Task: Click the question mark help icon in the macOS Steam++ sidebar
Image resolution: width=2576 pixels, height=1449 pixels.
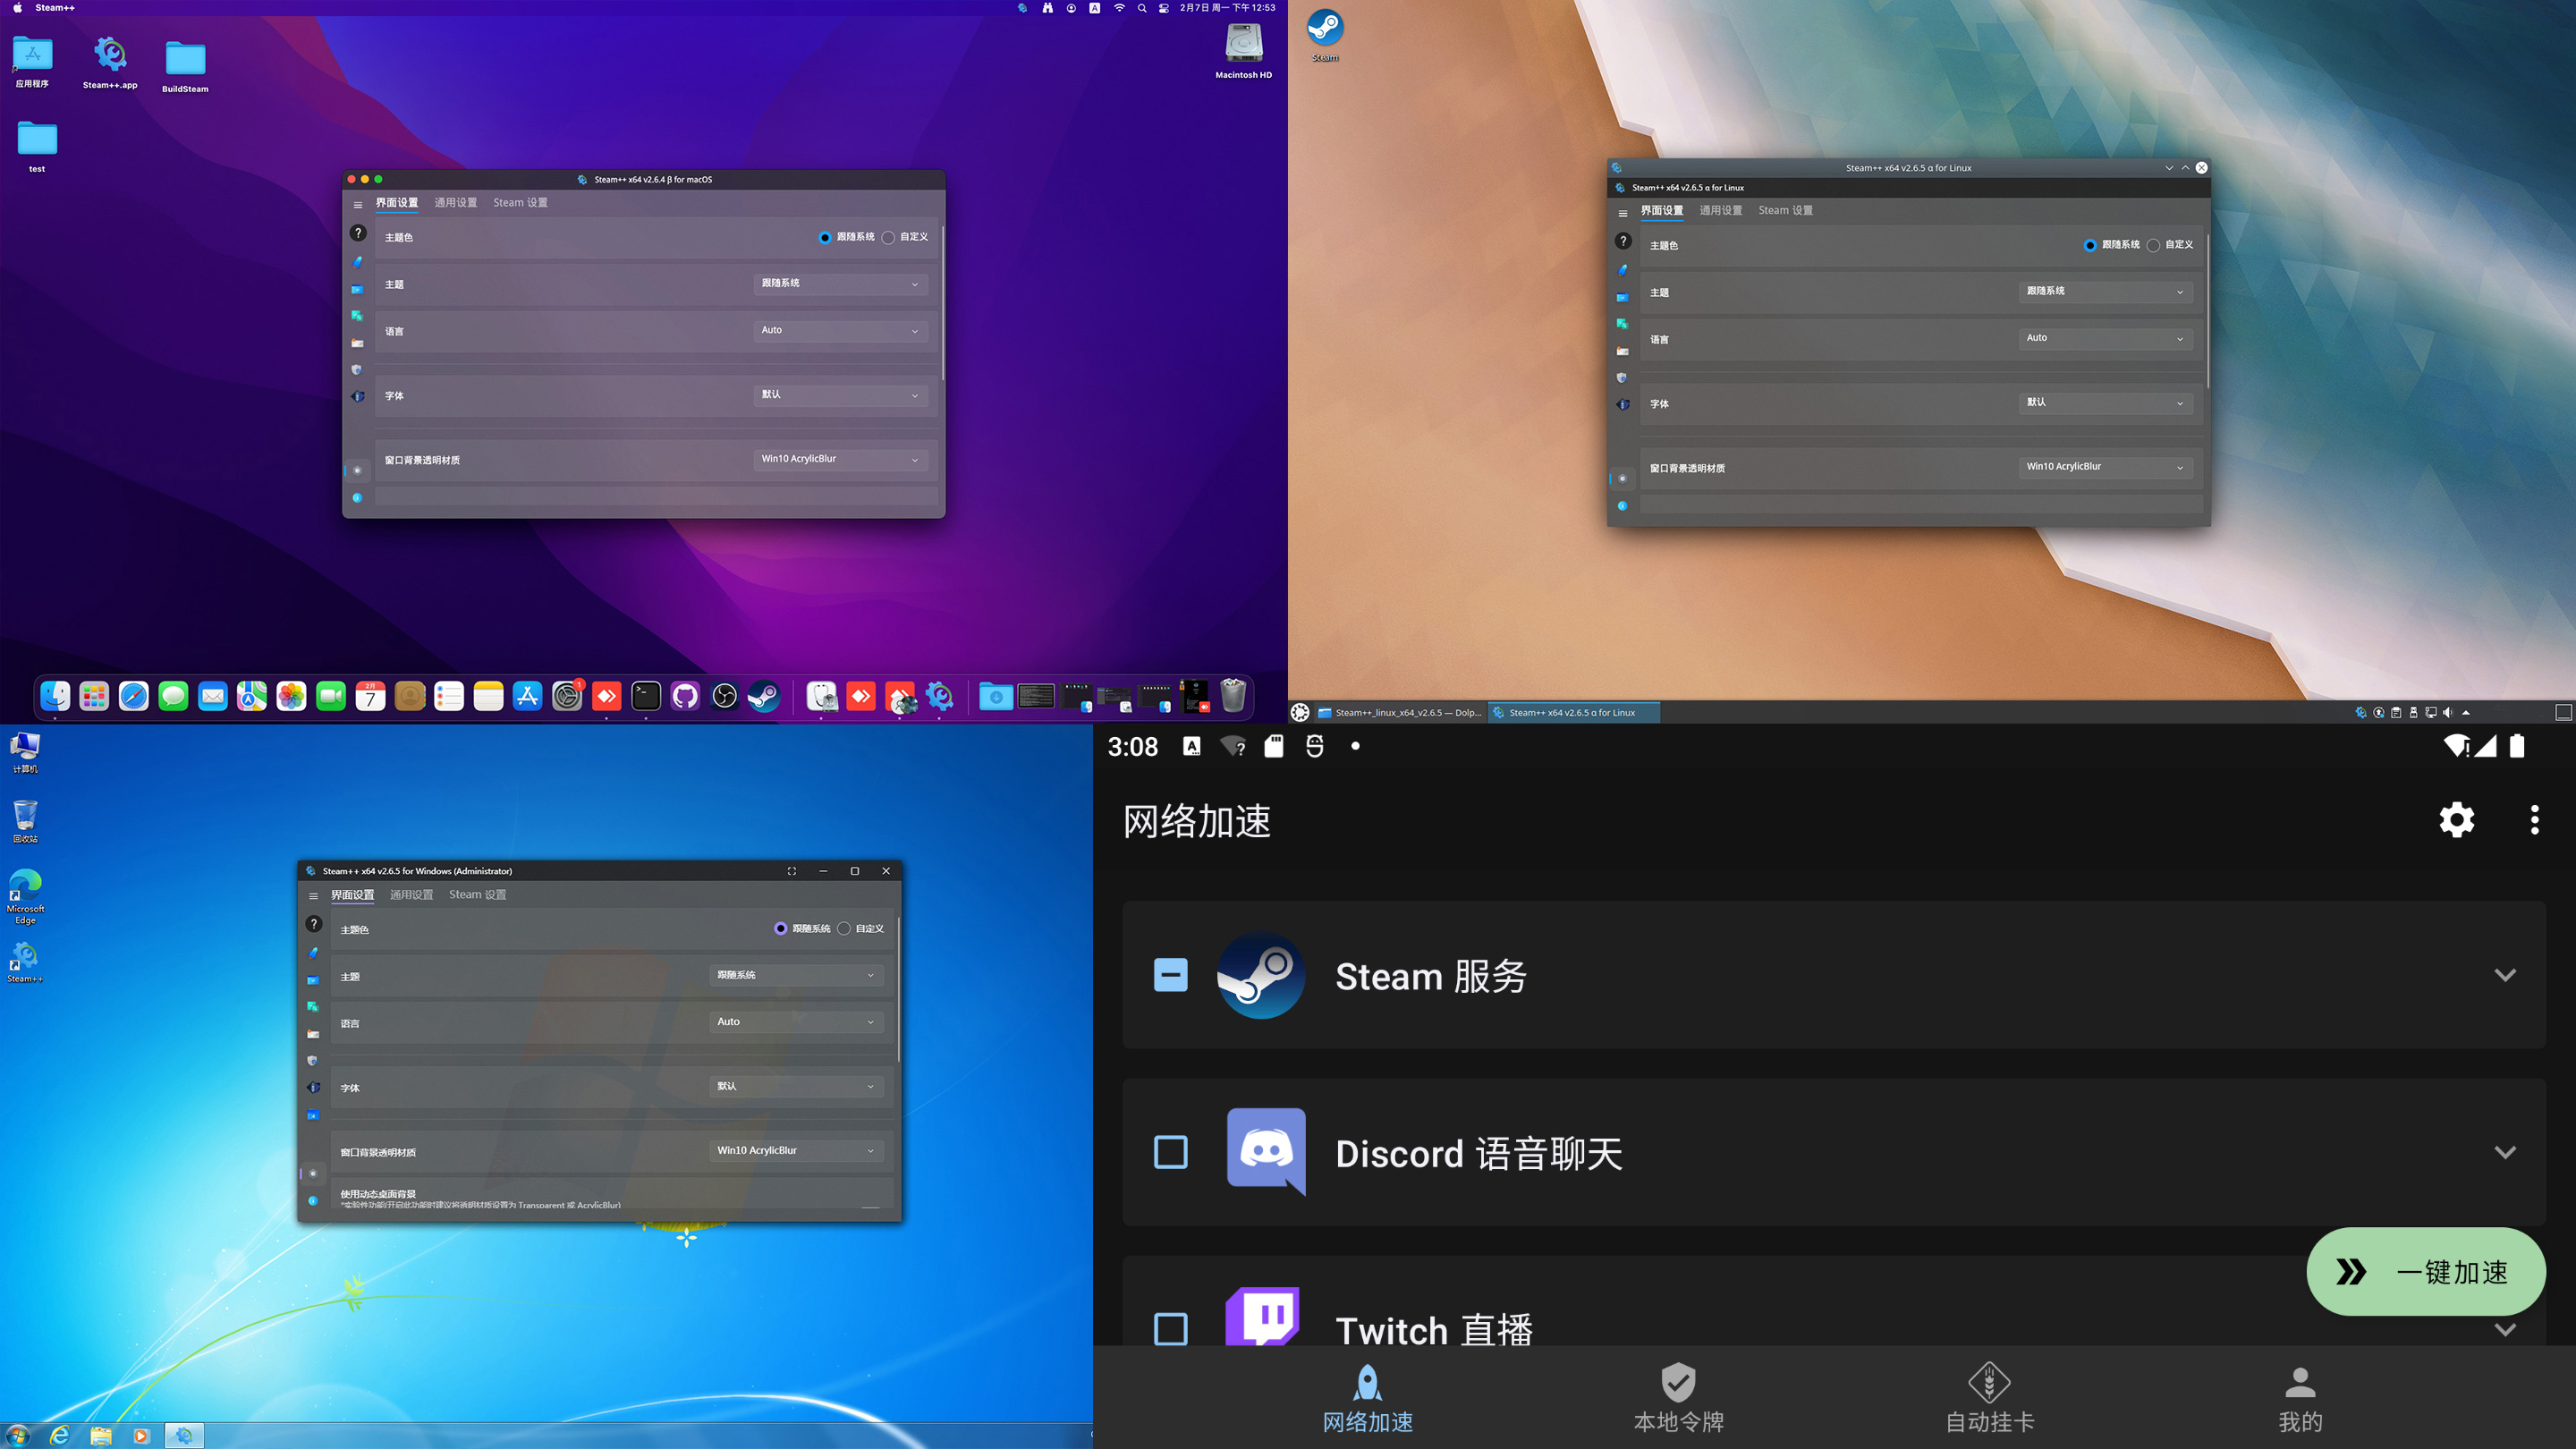Action: coord(358,233)
